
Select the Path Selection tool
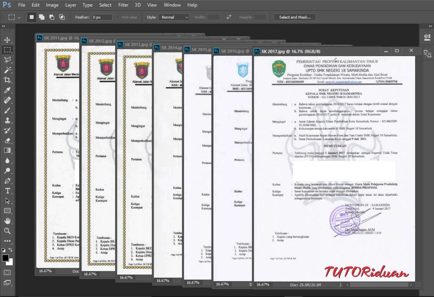point(7,201)
